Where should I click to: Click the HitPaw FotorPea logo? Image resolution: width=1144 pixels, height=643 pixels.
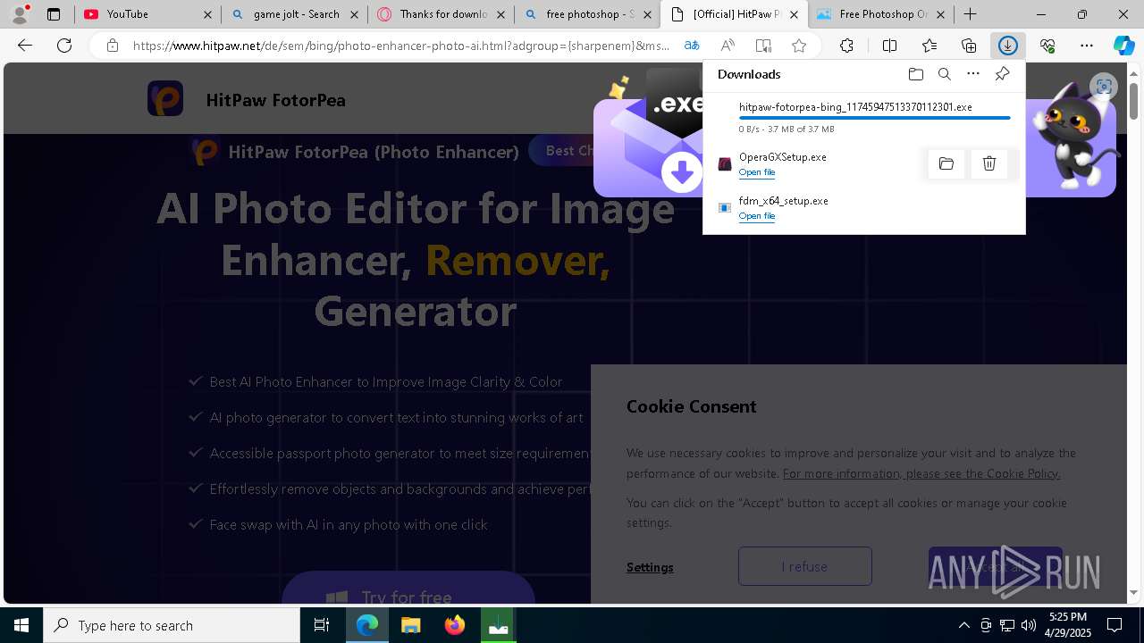click(x=165, y=98)
